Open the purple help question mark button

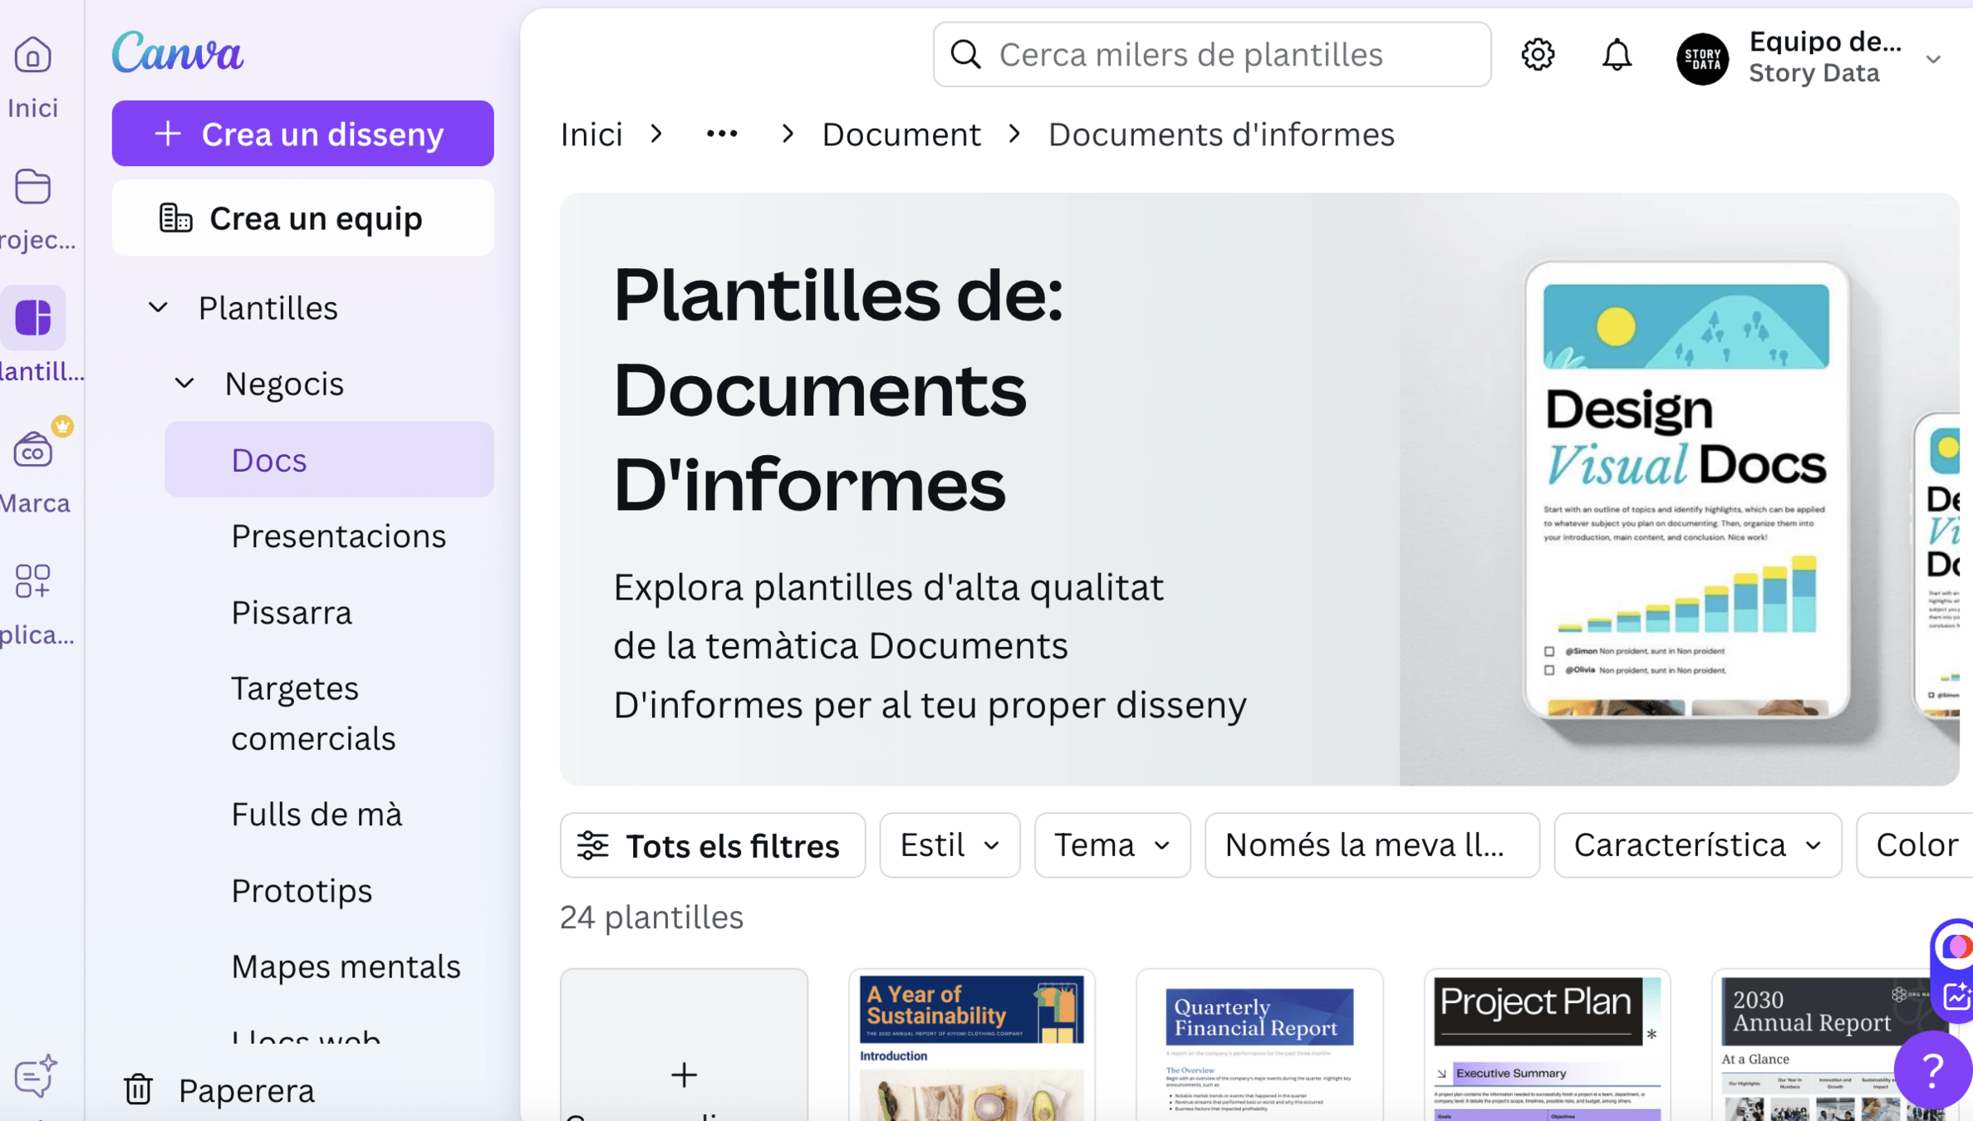(1932, 1070)
